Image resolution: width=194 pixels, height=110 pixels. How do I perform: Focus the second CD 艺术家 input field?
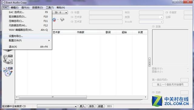click(106, 22)
